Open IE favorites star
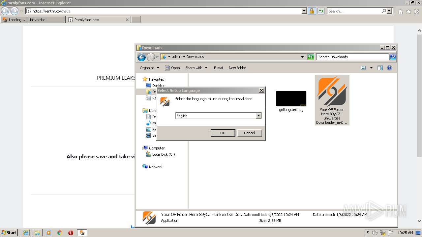422x237 pixels. tap(408, 12)
